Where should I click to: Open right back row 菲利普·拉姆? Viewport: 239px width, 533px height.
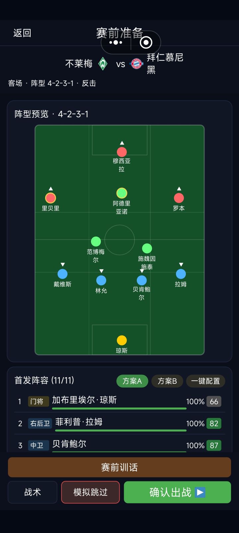click(119, 423)
